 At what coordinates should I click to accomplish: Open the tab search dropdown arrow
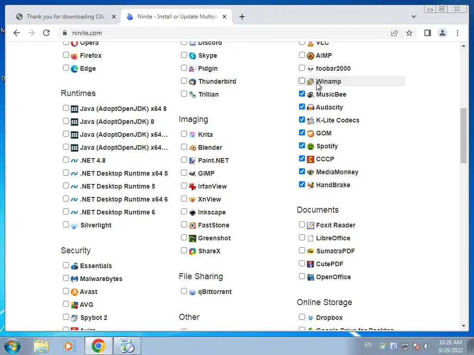pyautogui.click(x=414, y=17)
